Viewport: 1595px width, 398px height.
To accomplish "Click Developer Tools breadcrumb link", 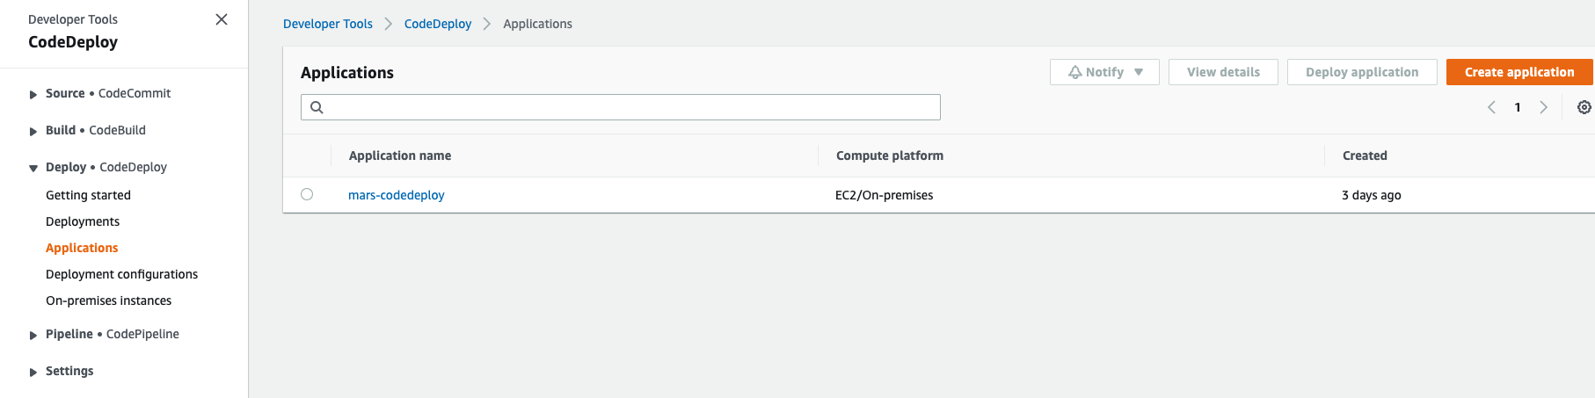I will pyautogui.click(x=328, y=24).
